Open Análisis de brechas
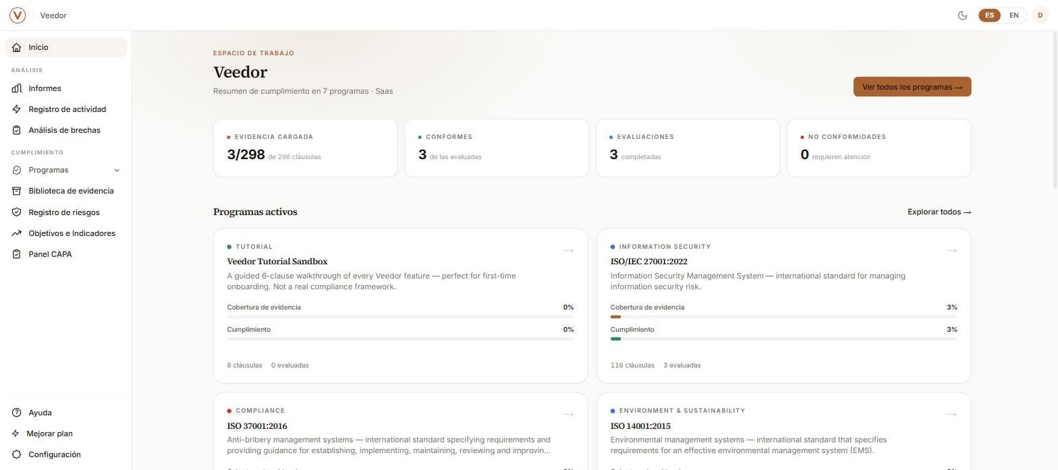 pos(65,130)
